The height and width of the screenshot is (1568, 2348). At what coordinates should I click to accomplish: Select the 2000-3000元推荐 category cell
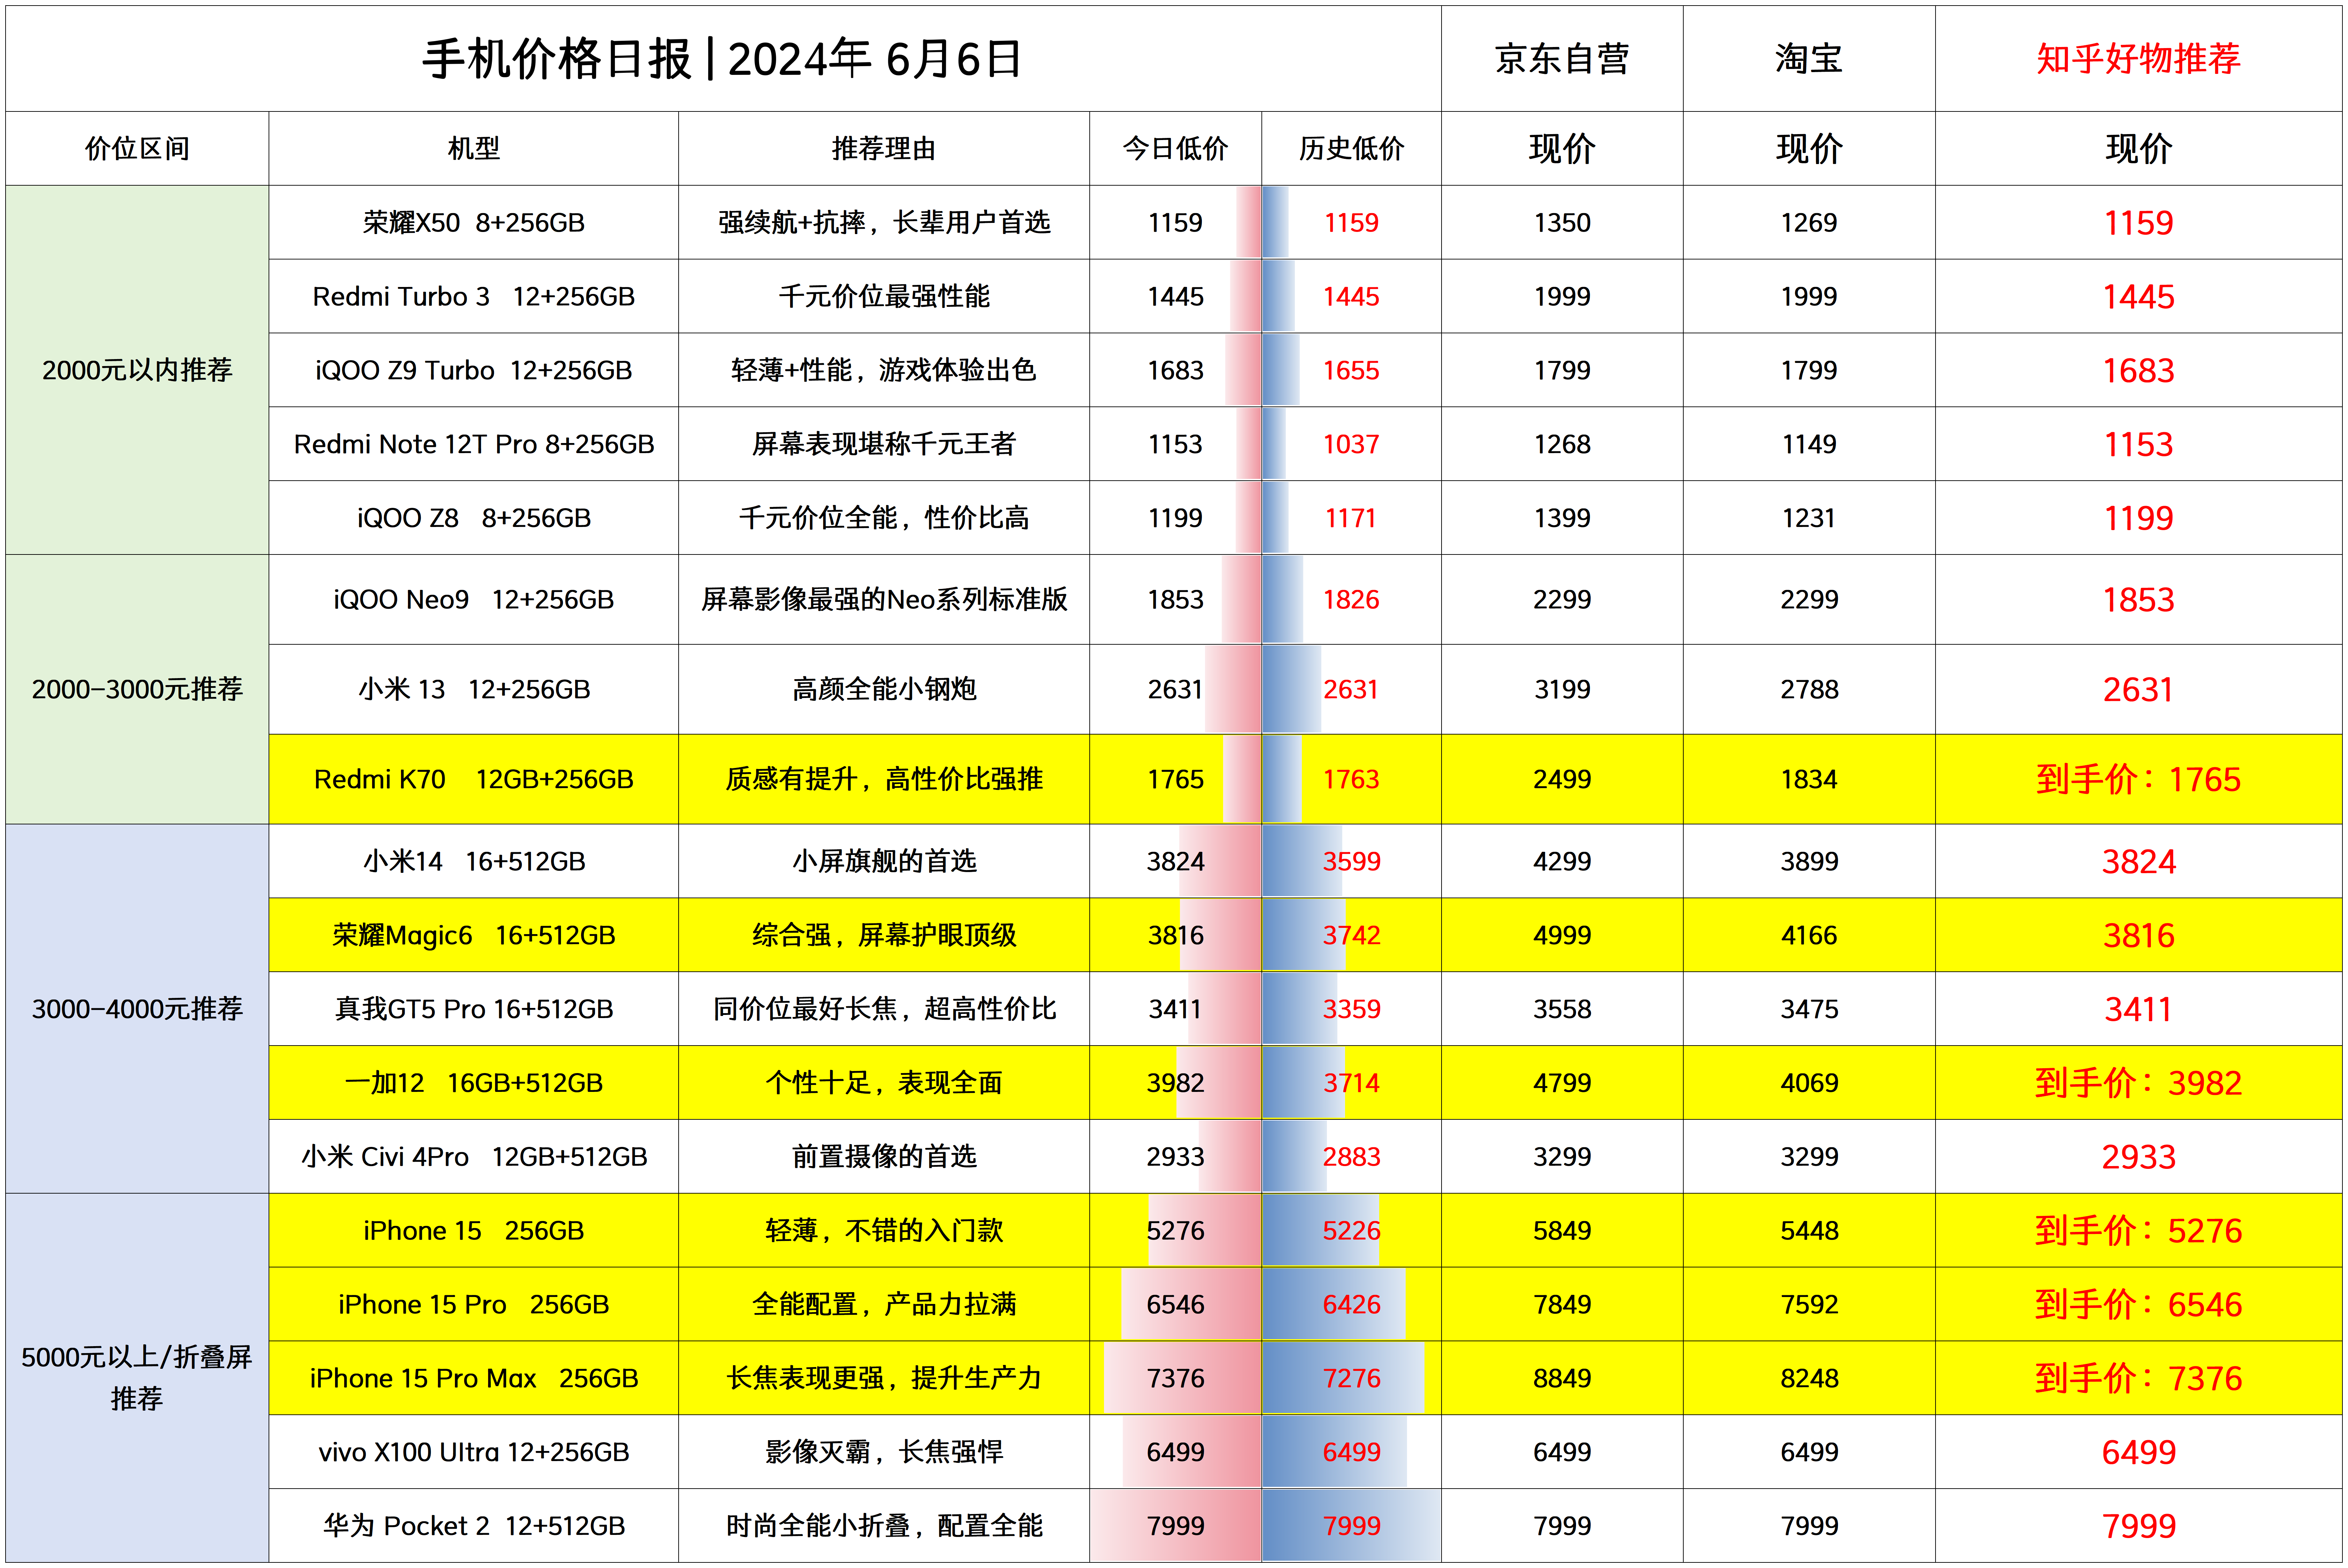[x=137, y=689]
